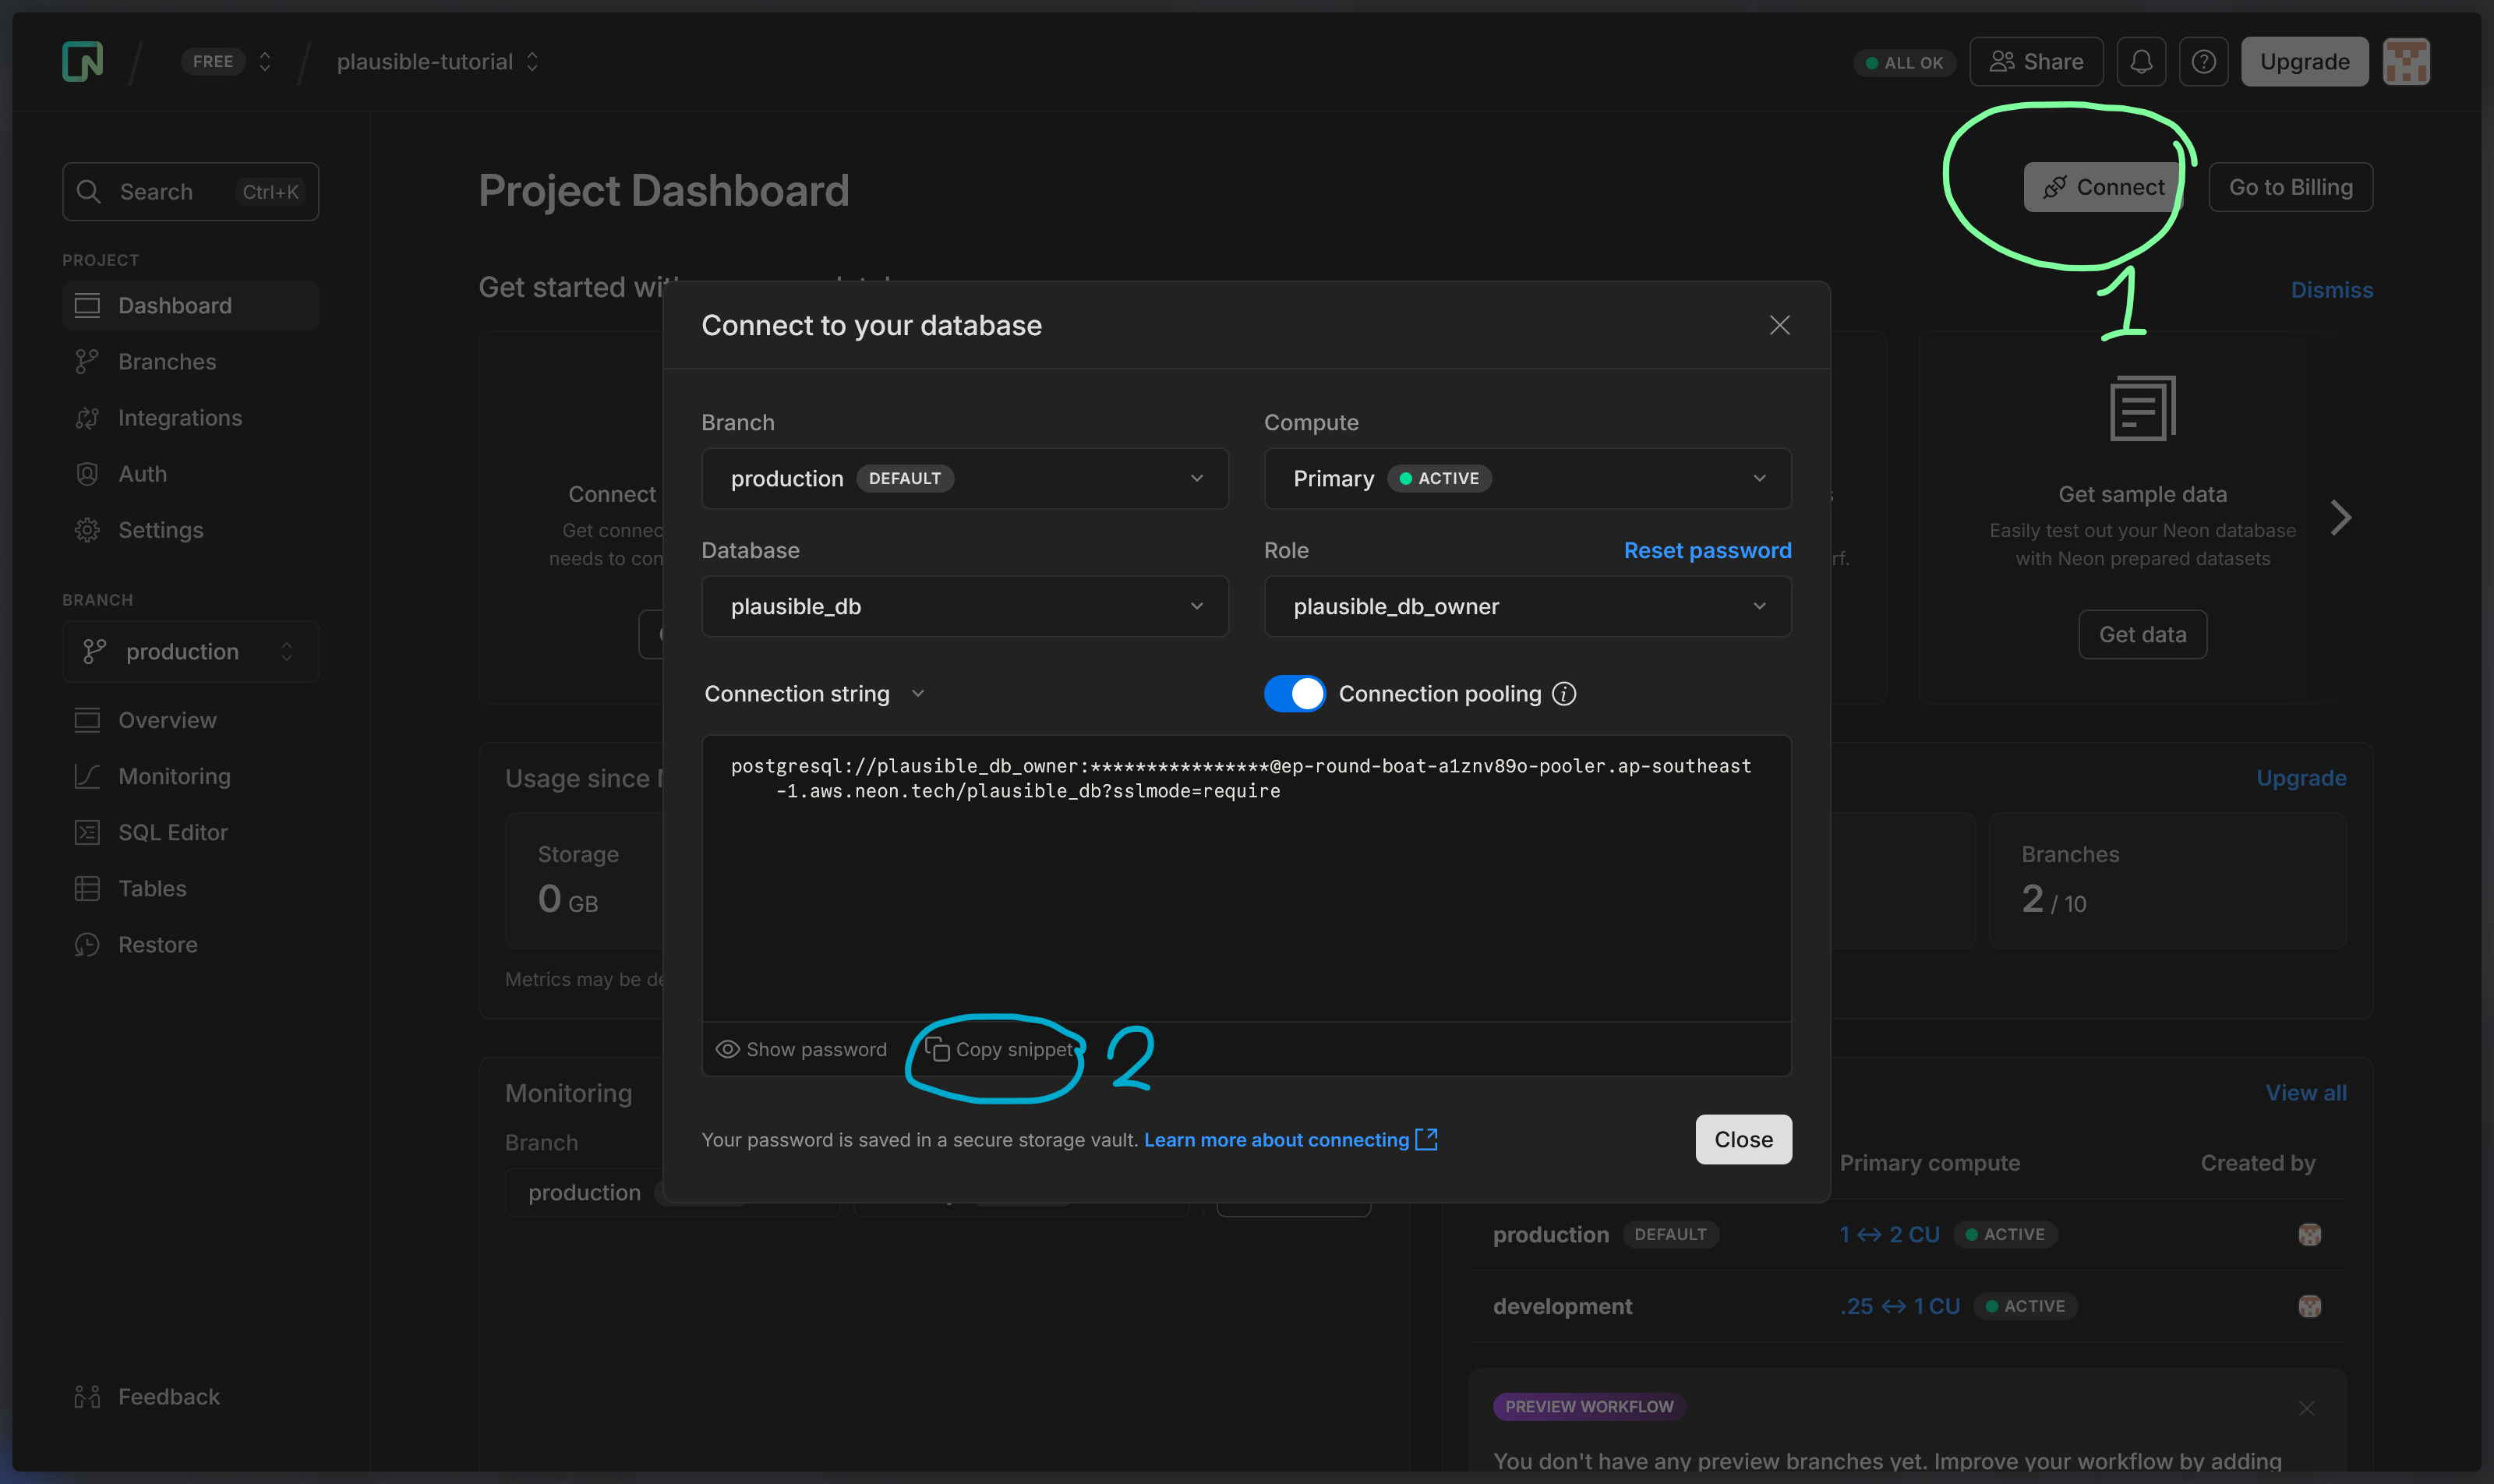Image resolution: width=2494 pixels, height=1484 pixels.
Task: Focus the Search field
Action: pos(190,191)
